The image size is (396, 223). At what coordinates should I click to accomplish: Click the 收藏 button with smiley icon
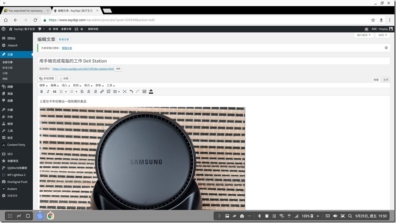(64, 78)
